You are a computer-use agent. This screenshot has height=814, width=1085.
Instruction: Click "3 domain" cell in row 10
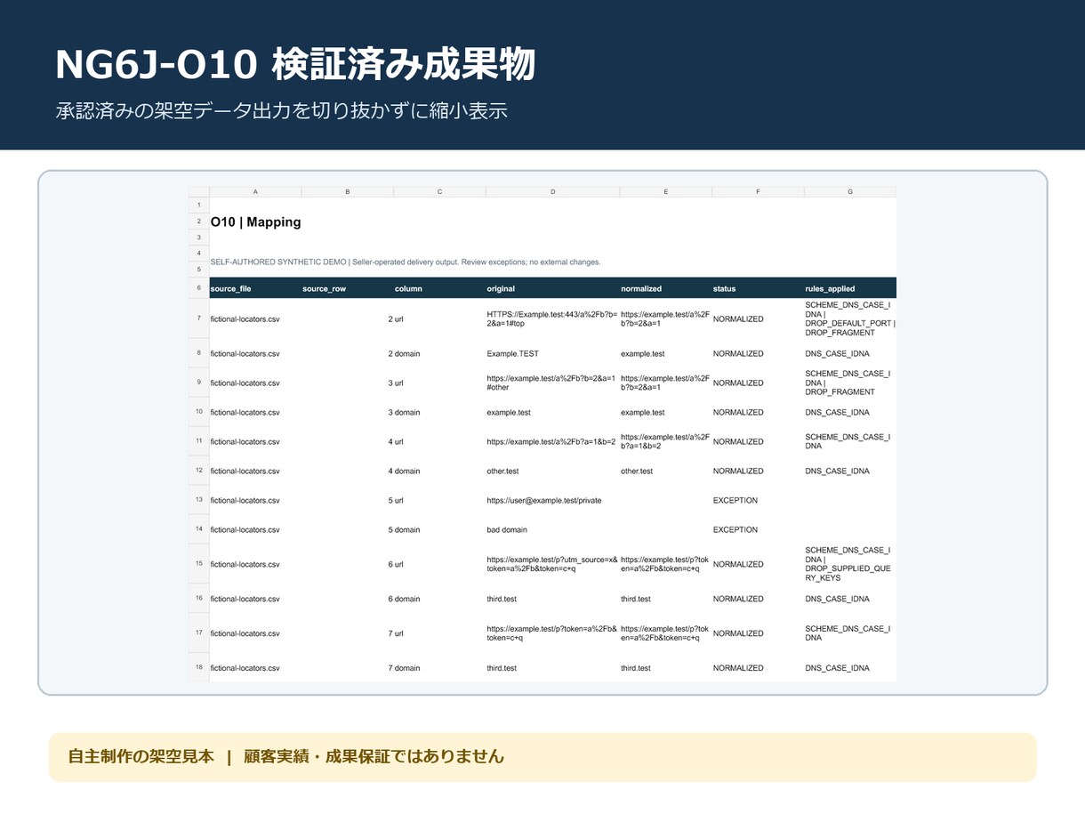pyautogui.click(x=405, y=412)
